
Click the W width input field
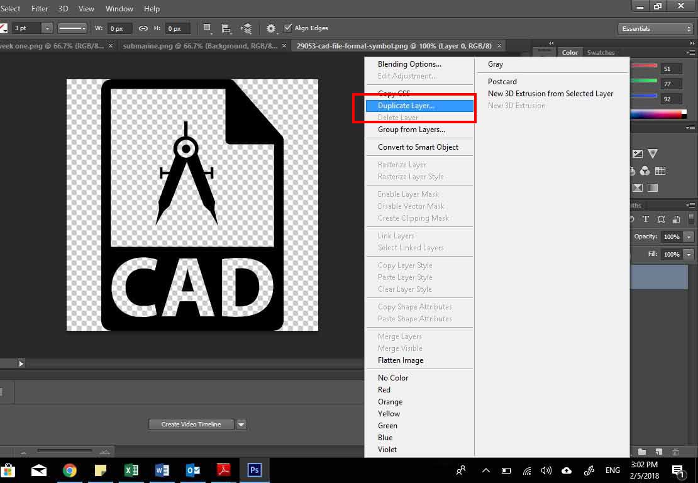coord(119,28)
